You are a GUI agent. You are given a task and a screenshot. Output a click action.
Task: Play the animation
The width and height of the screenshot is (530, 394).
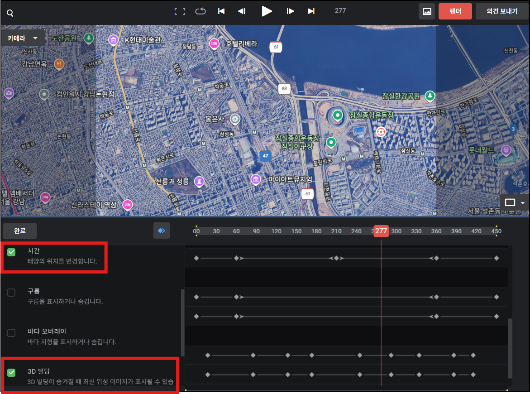pyautogui.click(x=267, y=11)
